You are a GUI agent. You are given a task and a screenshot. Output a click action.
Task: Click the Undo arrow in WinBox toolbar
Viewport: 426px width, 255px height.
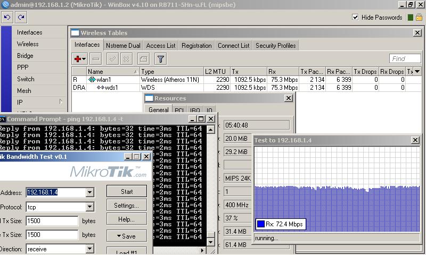[x=7, y=18]
